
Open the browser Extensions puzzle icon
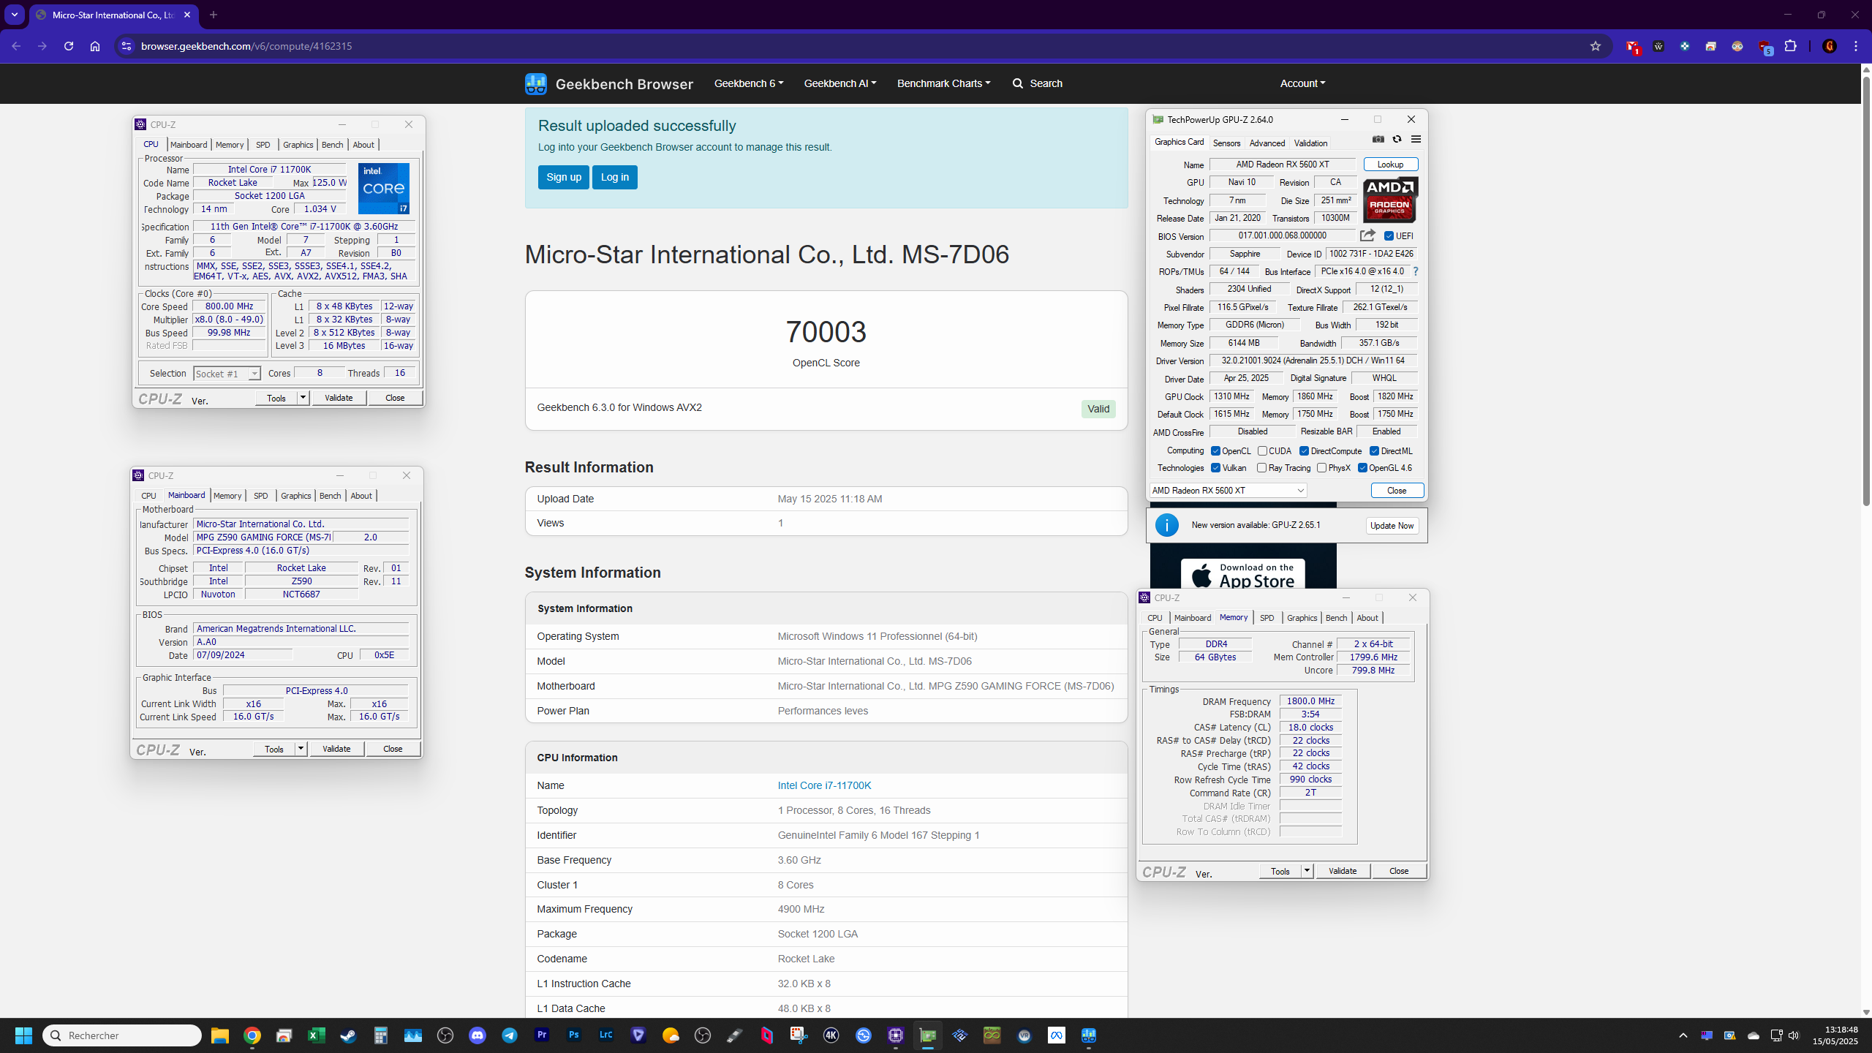point(1791,46)
